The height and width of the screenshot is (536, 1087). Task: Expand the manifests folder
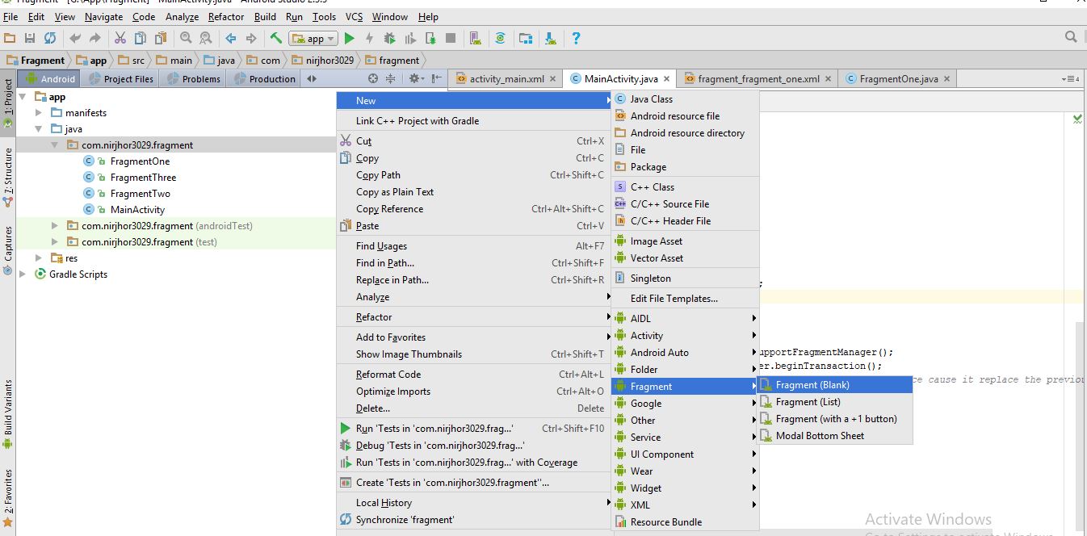point(40,113)
